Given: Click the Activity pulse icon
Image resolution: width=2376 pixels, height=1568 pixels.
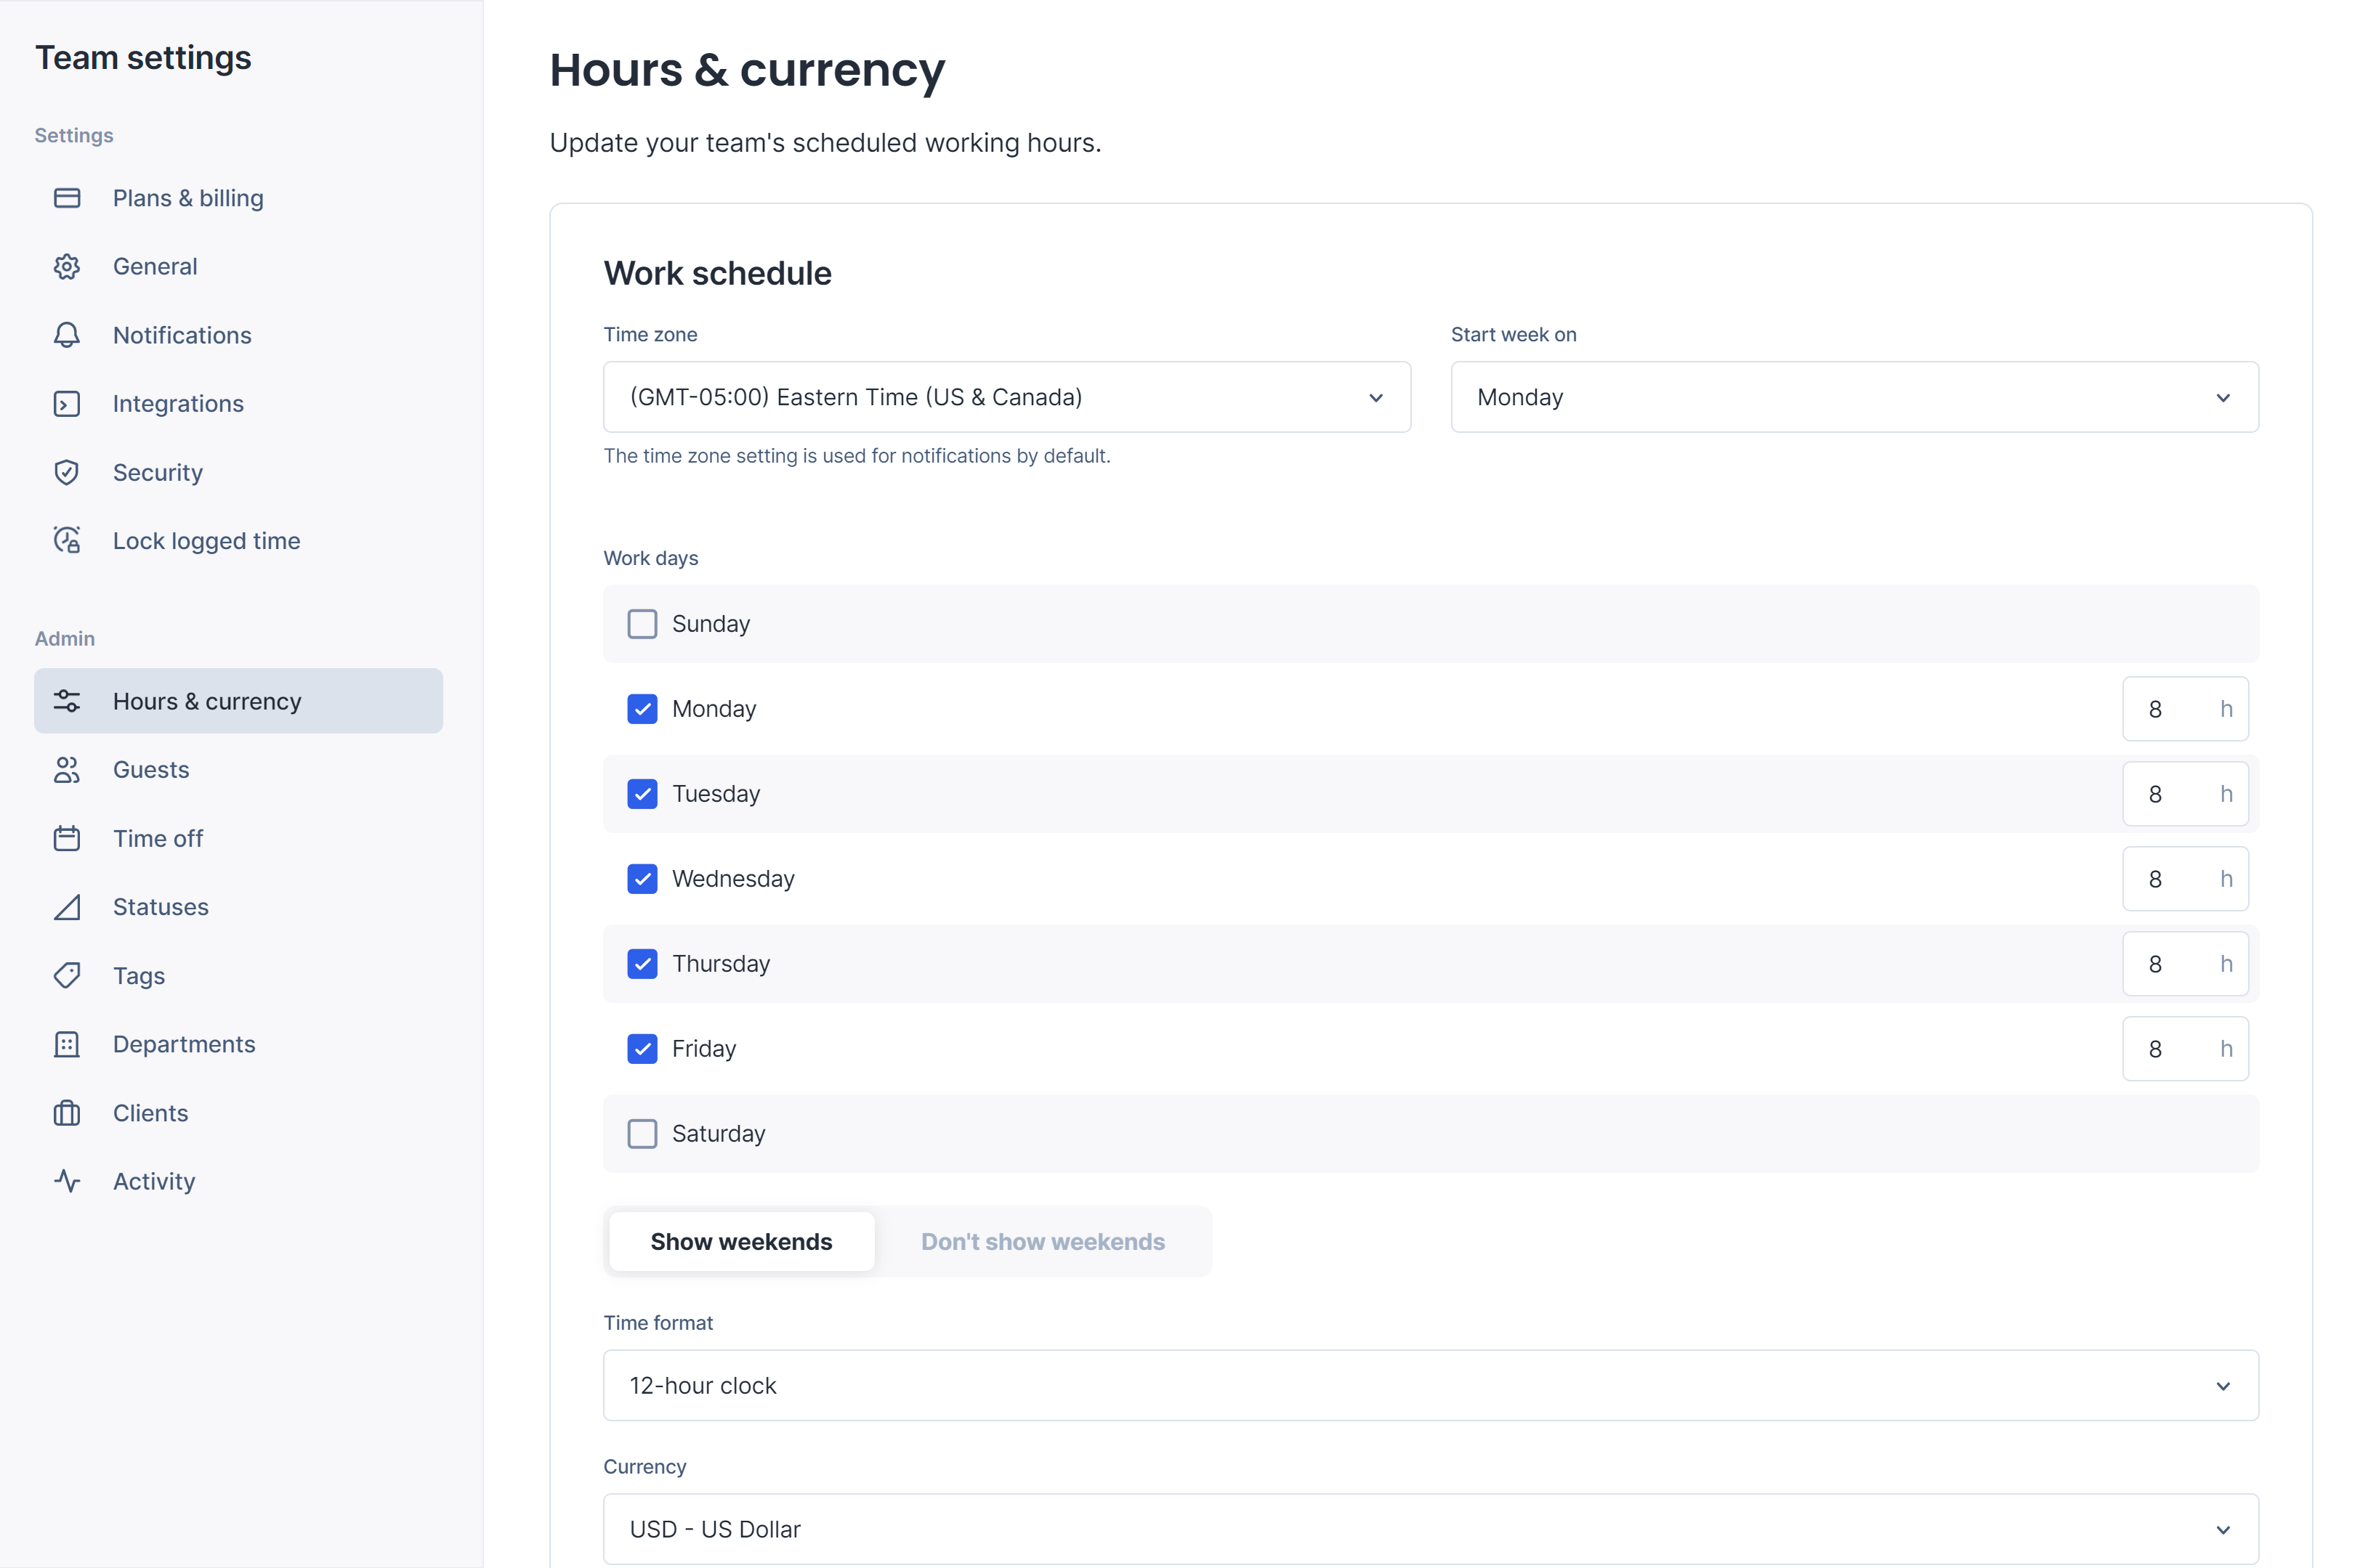Looking at the screenshot, I should click(x=67, y=1181).
